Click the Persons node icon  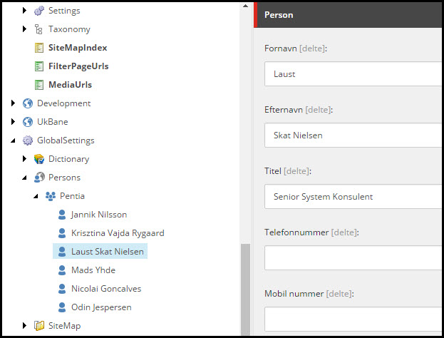tap(39, 178)
